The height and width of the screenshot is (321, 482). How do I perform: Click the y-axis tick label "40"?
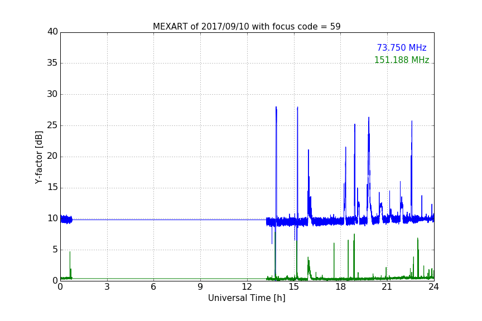pyautogui.click(x=52, y=32)
